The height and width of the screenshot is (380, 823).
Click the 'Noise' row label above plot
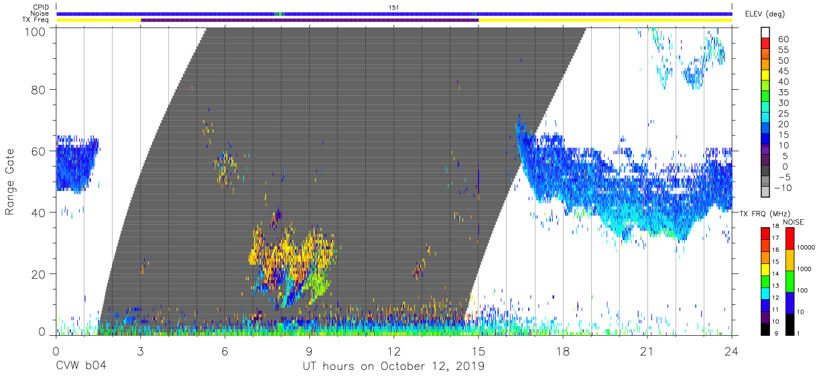40,13
